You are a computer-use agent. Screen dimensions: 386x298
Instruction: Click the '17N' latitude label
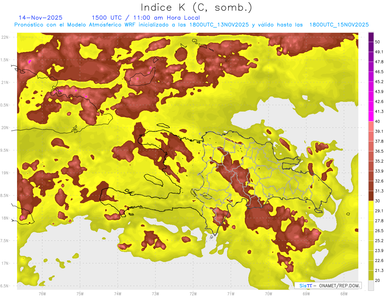(x=5, y=263)
